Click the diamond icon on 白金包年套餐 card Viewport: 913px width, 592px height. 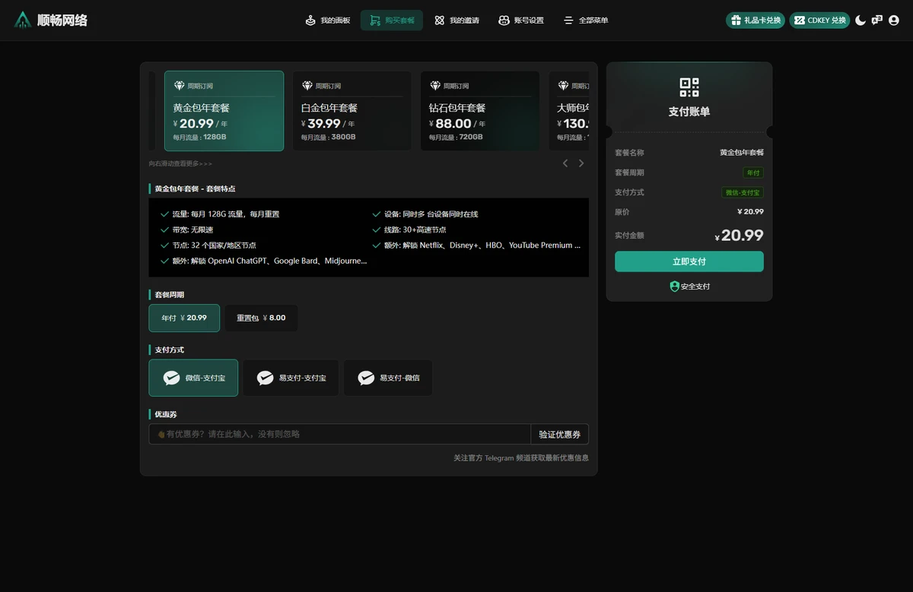(x=307, y=86)
